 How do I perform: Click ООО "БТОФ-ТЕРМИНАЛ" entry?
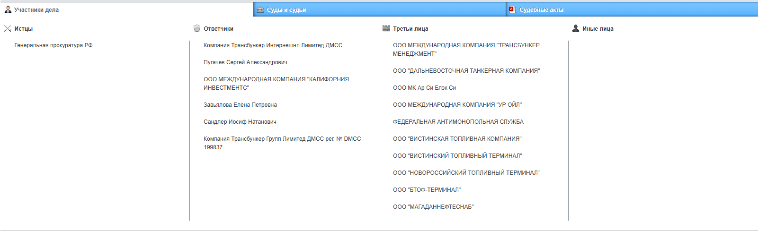(427, 190)
